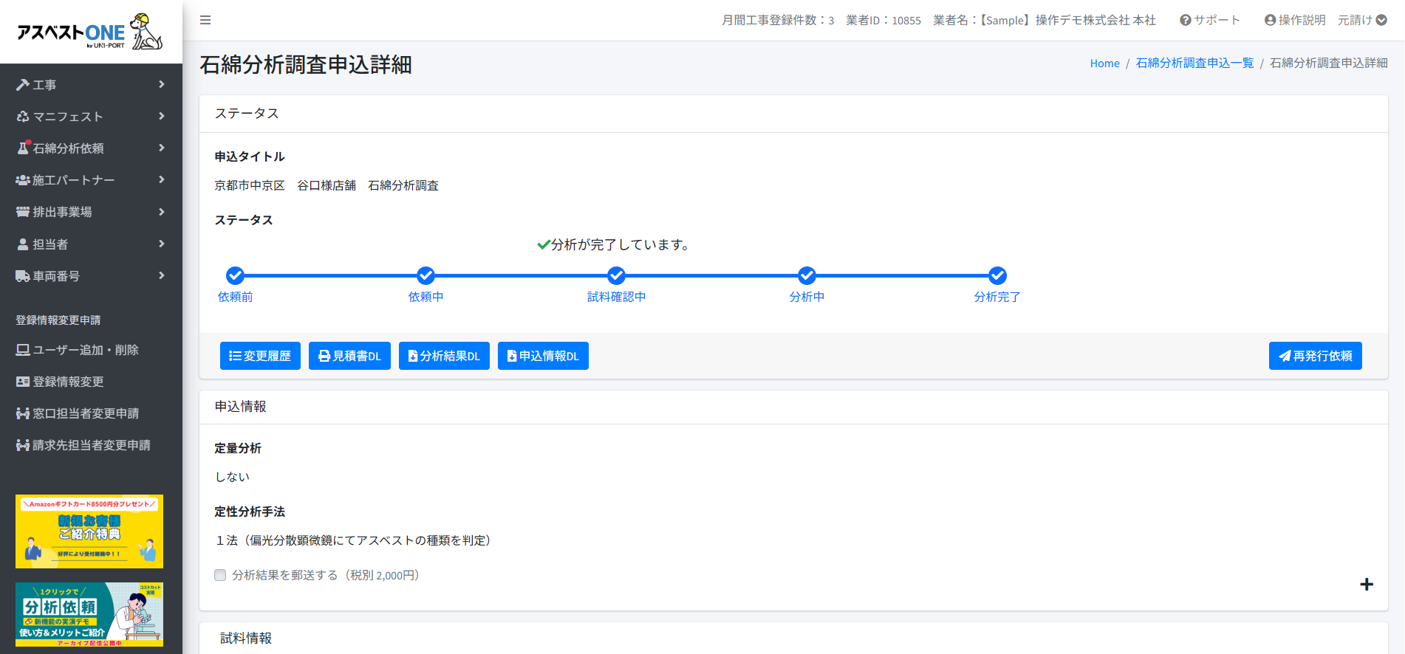Image resolution: width=1405 pixels, height=654 pixels.
Task: Click the Amazon gift card referral banner
Action: point(89,531)
